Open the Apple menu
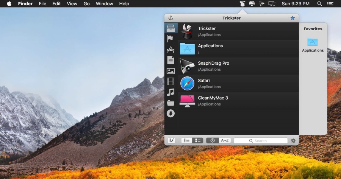Screen dimensions: 341x179 9,3
